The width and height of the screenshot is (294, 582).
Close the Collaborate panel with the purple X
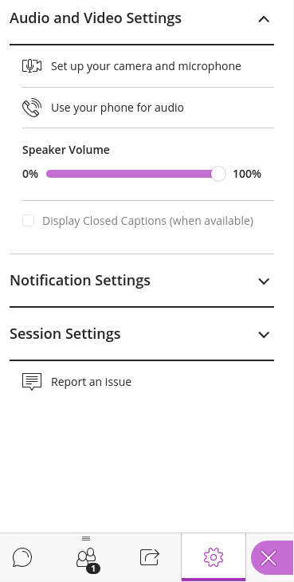coord(270,558)
